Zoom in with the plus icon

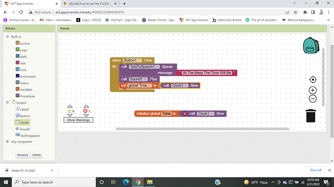pyautogui.click(x=313, y=90)
